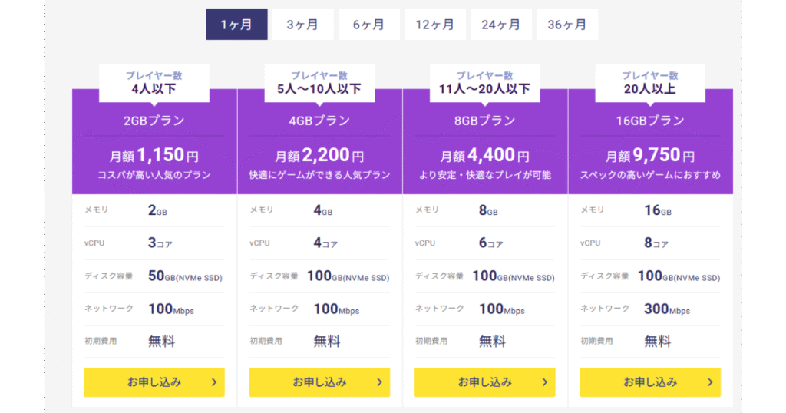
Task: Click the chevron arrow on 8GB apply button
Action: [x=544, y=382]
